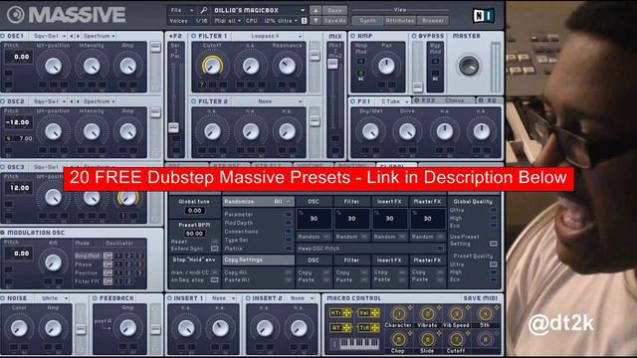Click macro knob 2 labeled Vibrato
Screen dimensions: 637x358
[427, 314]
